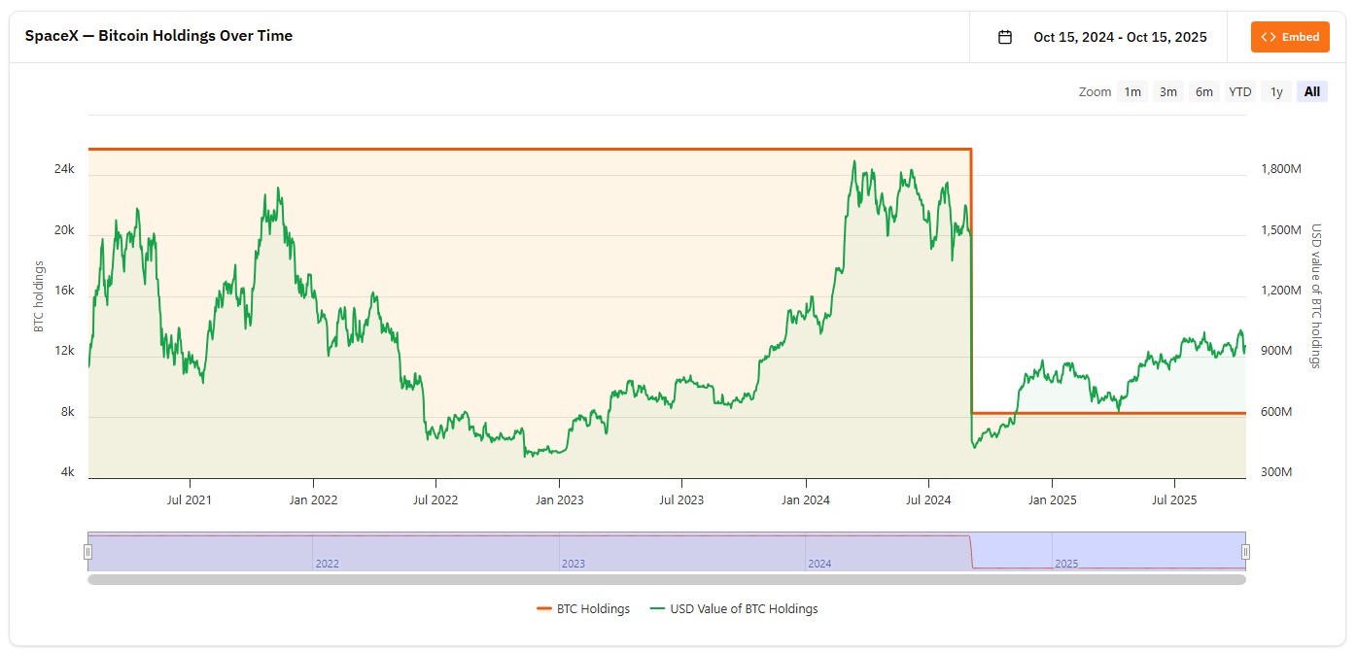
Task: Click the All zoom button
Action: pos(1312,92)
